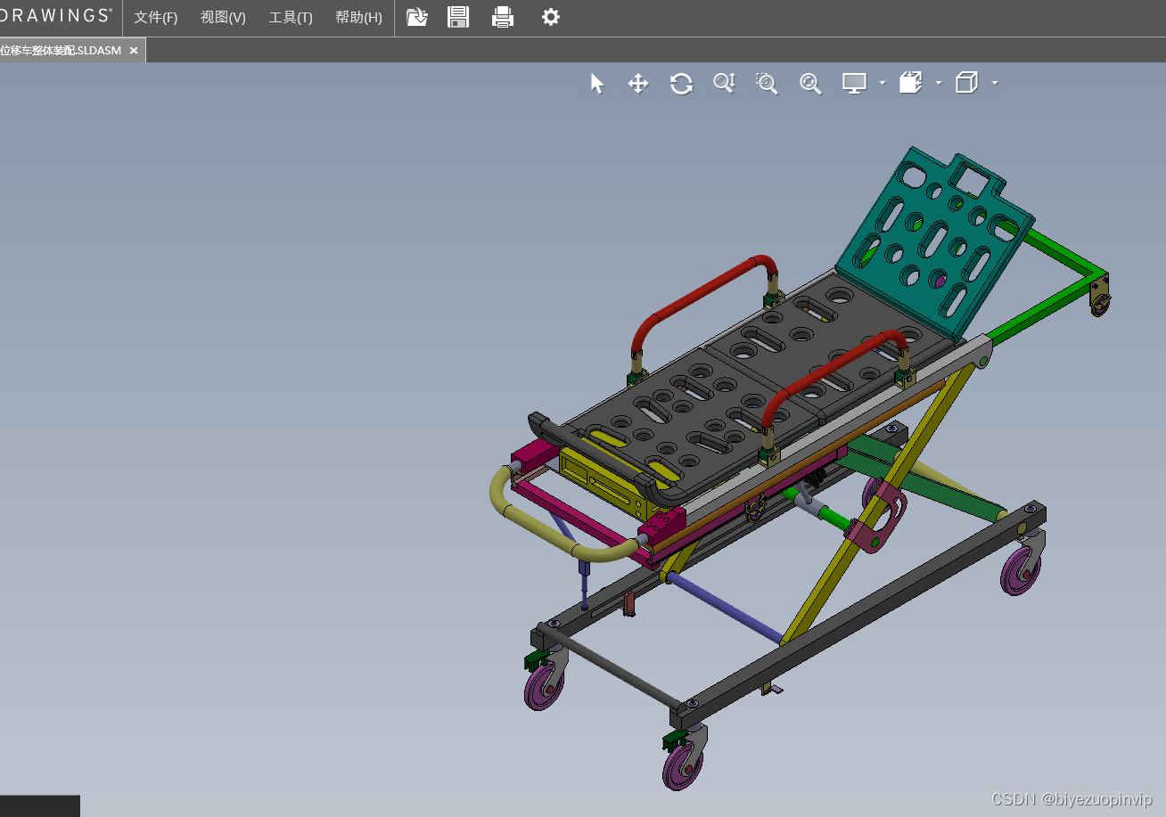The width and height of the screenshot is (1166, 817).
Task: Open the 帮助(H) menu
Action: coord(358,18)
